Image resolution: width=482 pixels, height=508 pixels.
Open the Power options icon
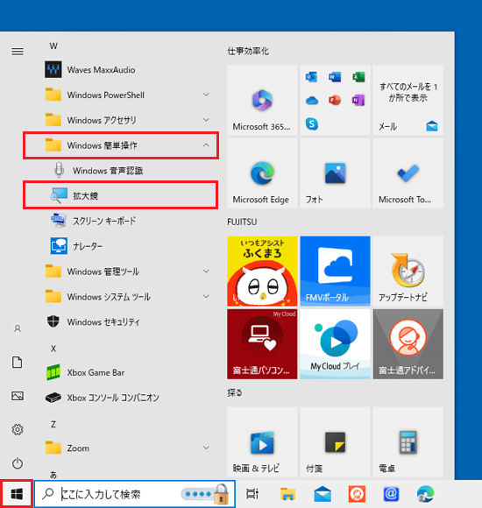point(18,463)
